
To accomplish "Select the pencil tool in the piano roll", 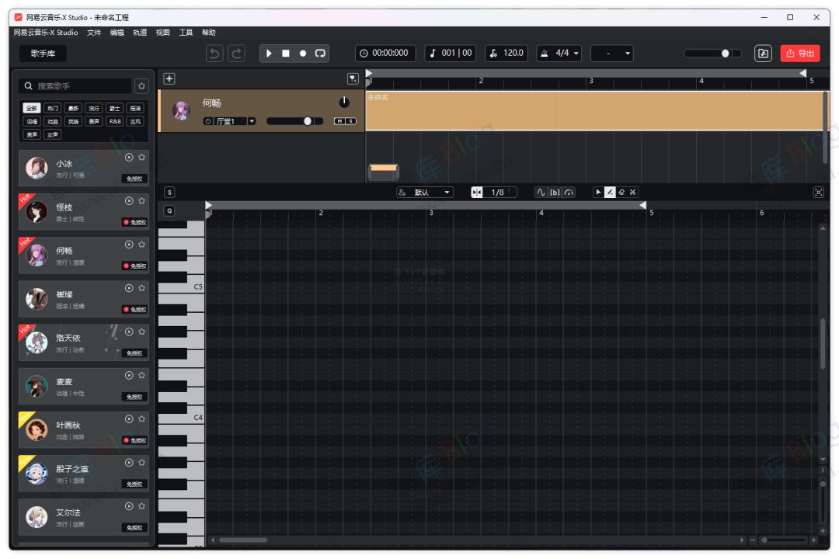I will click(610, 192).
